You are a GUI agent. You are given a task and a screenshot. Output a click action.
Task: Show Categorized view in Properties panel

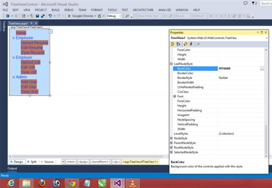tap(173, 44)
